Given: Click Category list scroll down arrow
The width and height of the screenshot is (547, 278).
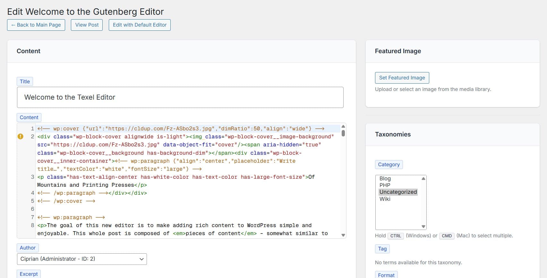Looking at the screenshot, I should (423, 226).
